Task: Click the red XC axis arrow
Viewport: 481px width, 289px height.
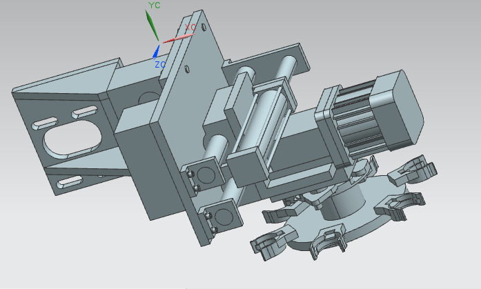Action: point(178,39)
